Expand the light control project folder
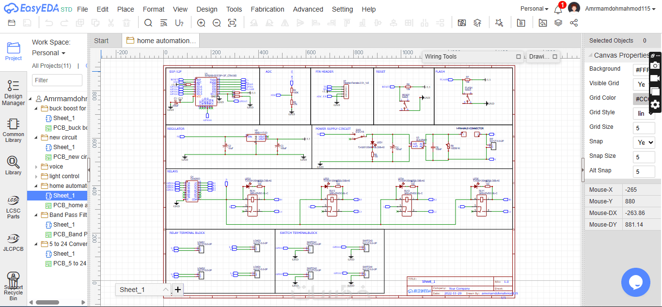Image resolution: width=662 pixels, height=307 pixels. pos(37,176)
